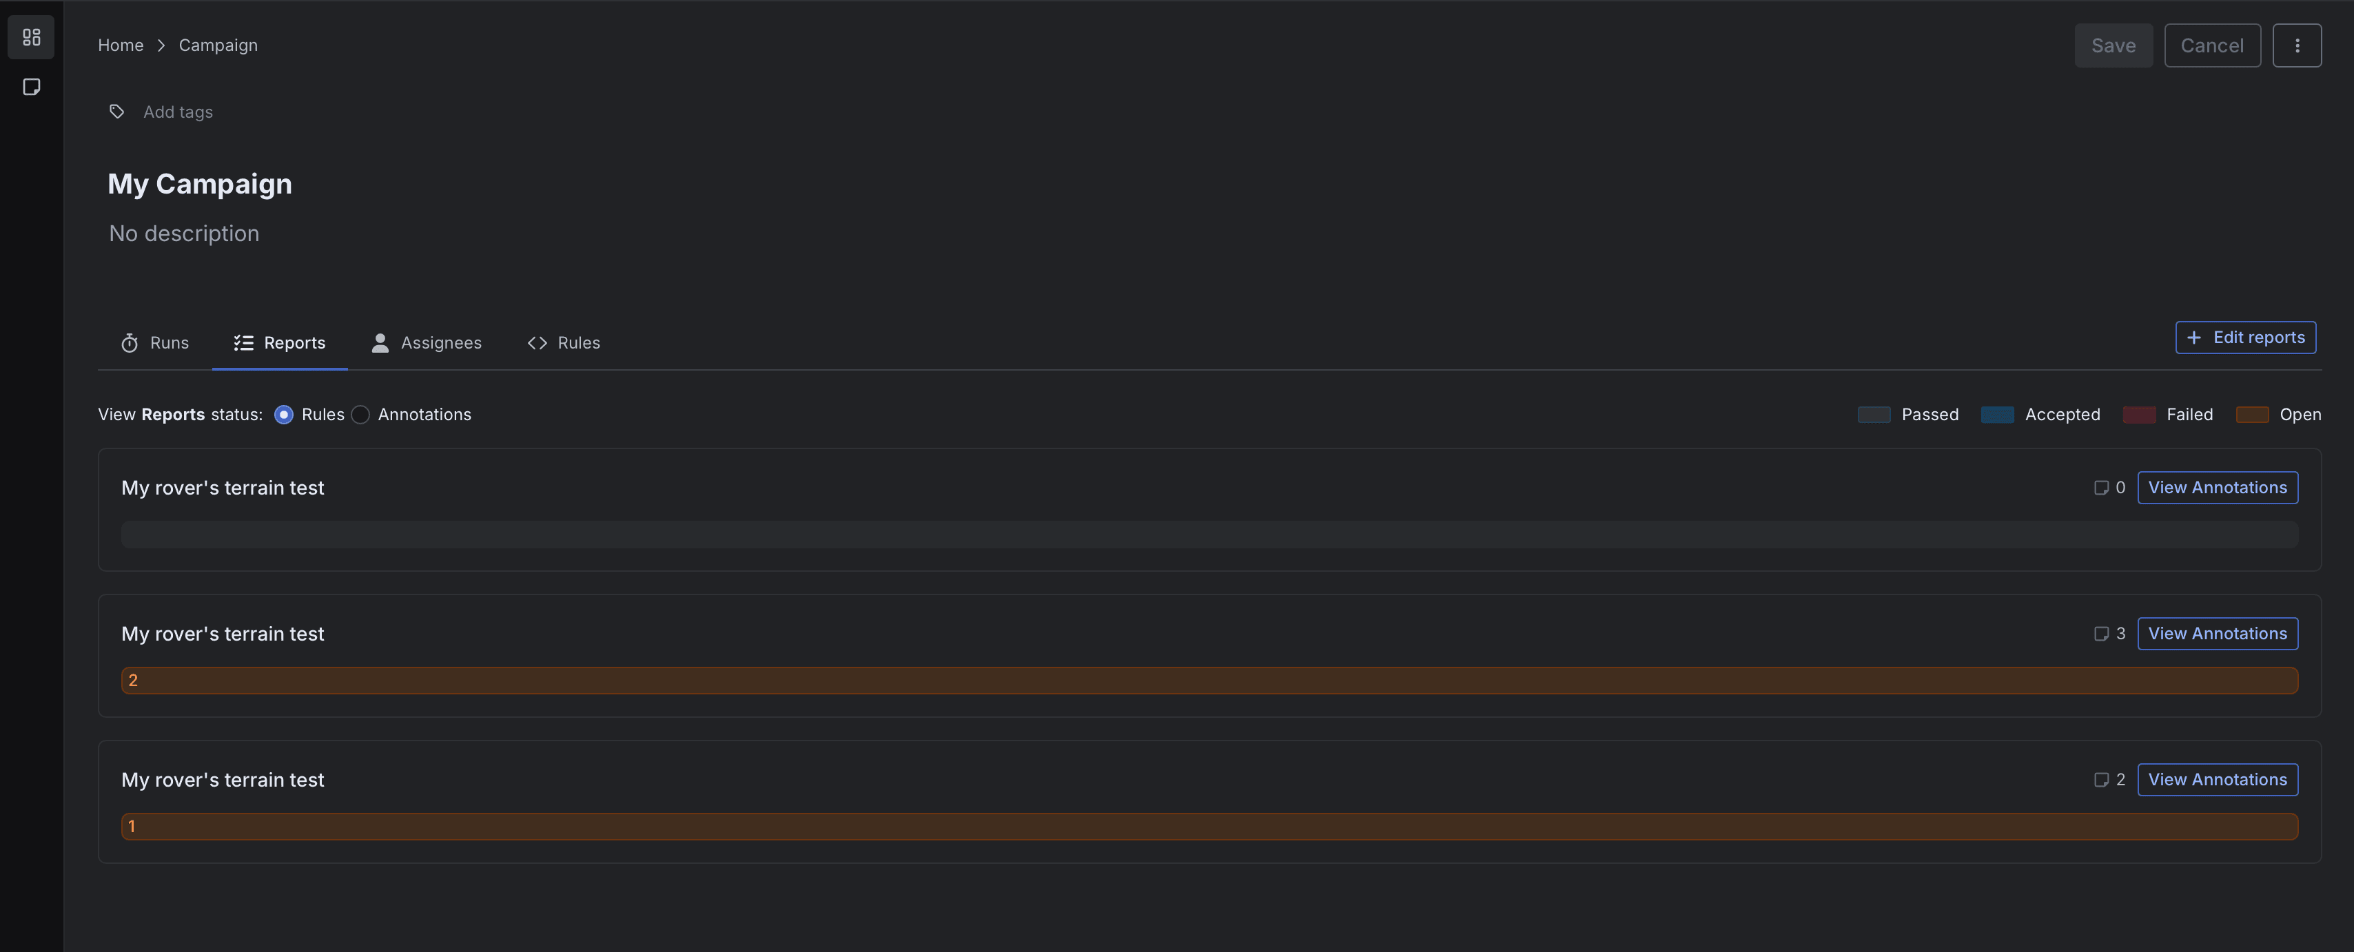
Task: Switch to the Assignees tab
Action: pos(427,342)
